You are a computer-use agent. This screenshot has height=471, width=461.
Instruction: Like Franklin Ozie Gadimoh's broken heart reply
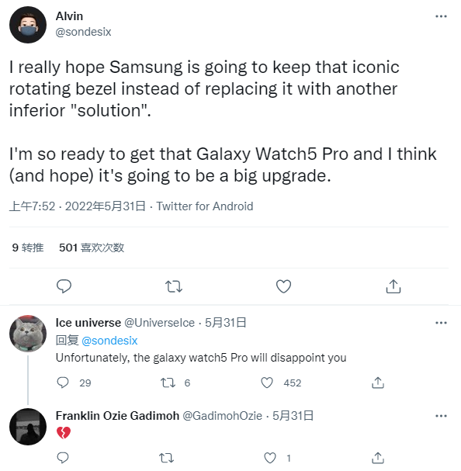[270, 458]
